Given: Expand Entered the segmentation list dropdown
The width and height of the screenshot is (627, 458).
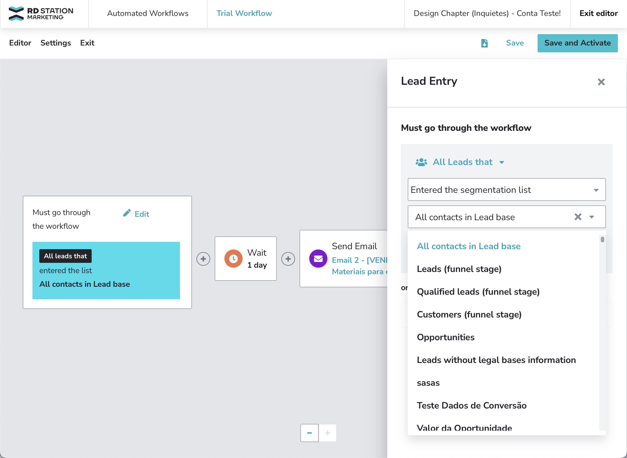Looking at the screenshot, I should click(x=506, y=190).
